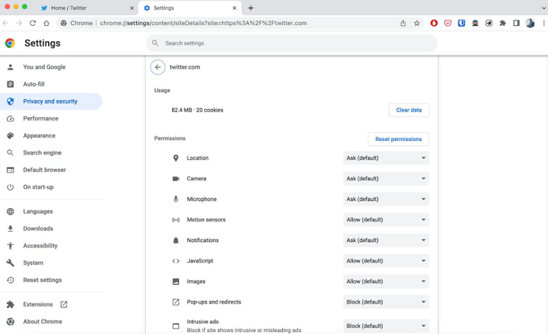The width and height of the screenshot is (548, 334).
Task: Open Reset settings section
Action: pyautogui.click(x=51, y=280)
